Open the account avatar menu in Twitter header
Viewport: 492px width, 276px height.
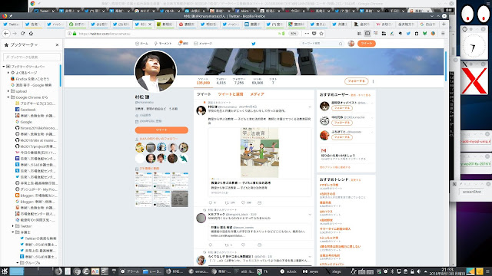tap(351, 44)
